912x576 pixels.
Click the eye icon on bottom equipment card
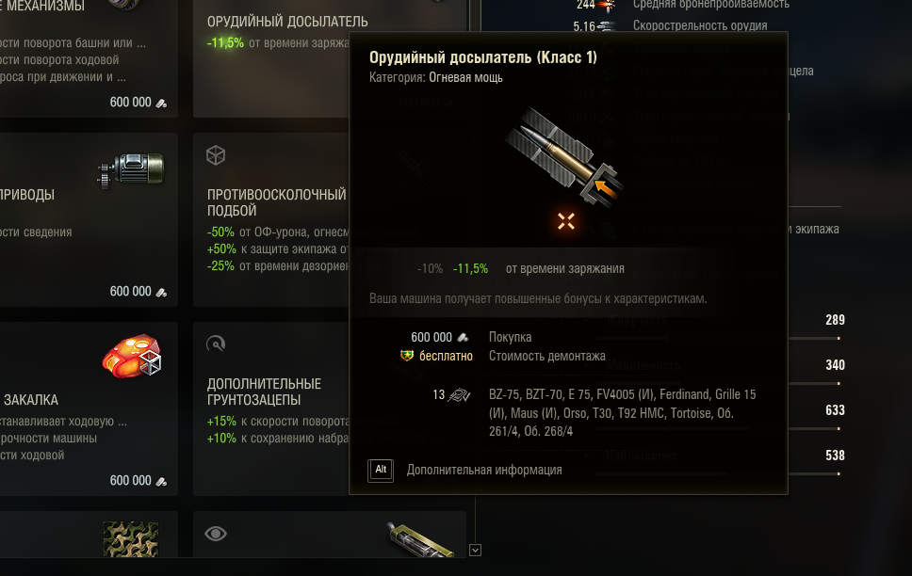(216, 534)
